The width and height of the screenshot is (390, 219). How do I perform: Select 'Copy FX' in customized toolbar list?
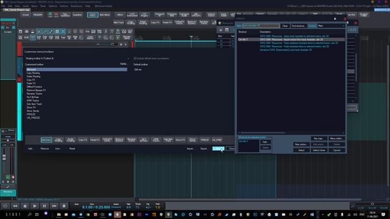(x=31, y=80)
